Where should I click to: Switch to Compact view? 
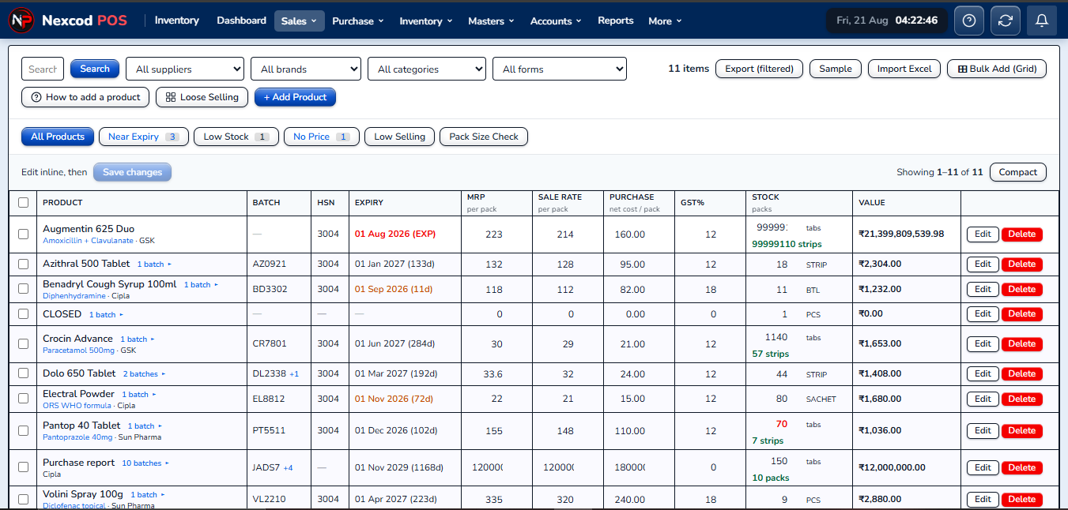pos(1018,172)
